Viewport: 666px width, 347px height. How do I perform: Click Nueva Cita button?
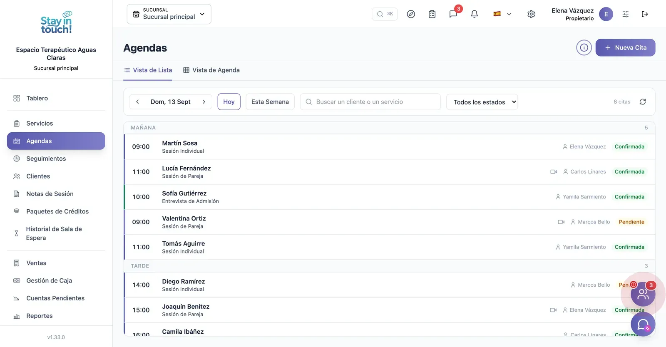coord(625,47)
